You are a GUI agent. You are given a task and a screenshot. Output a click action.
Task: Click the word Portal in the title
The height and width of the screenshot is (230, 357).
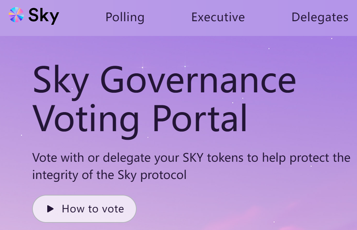199,118
